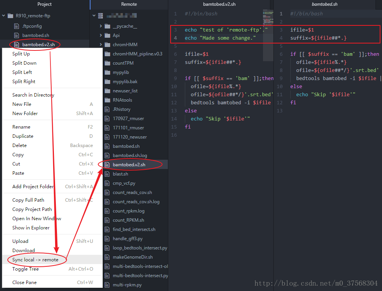Viewport: 382px width, 291px height.
Task: Click the cmp_vcf.py file icon
Action: coord(107,183)
